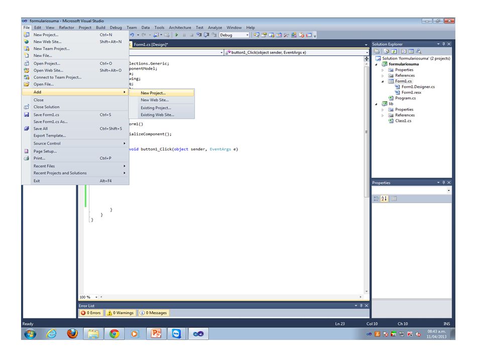Select New Project... in the Add submenu
Image resolution: width=482 pixels, height=361 pixels.
162,93
